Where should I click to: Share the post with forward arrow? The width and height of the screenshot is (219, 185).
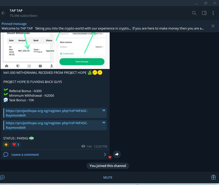click(x=116, y=154)
